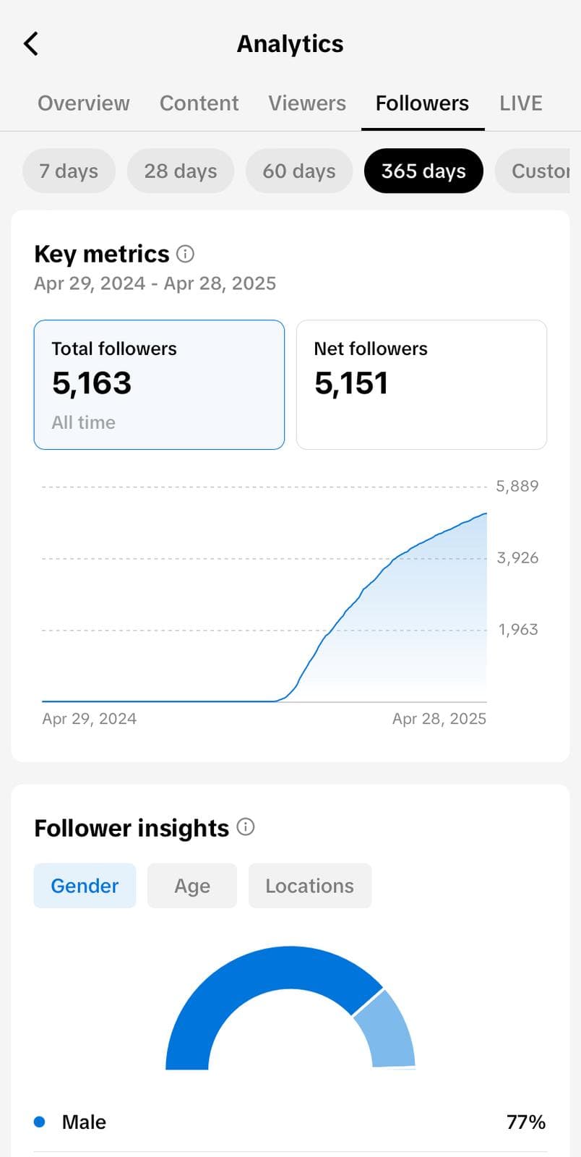Screen dimensions: 581x1157
Task: Open the Custom date range option
Action: 538,171
